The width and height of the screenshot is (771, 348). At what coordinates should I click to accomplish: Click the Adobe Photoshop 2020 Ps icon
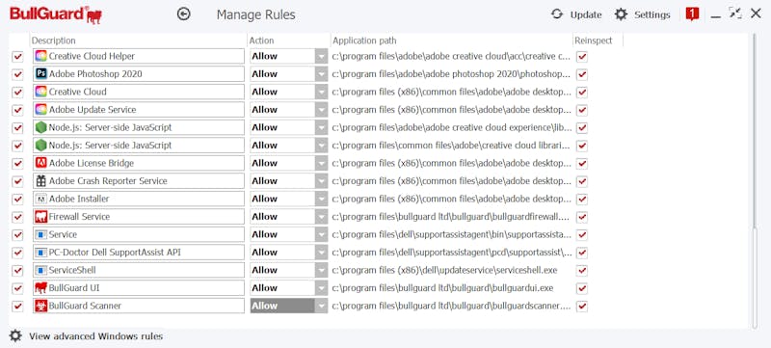pos(41,73)
